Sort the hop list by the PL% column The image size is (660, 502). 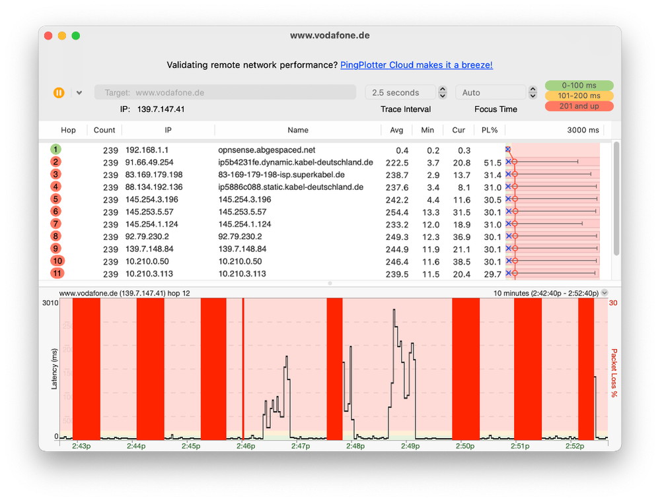[x=490, y=130]
